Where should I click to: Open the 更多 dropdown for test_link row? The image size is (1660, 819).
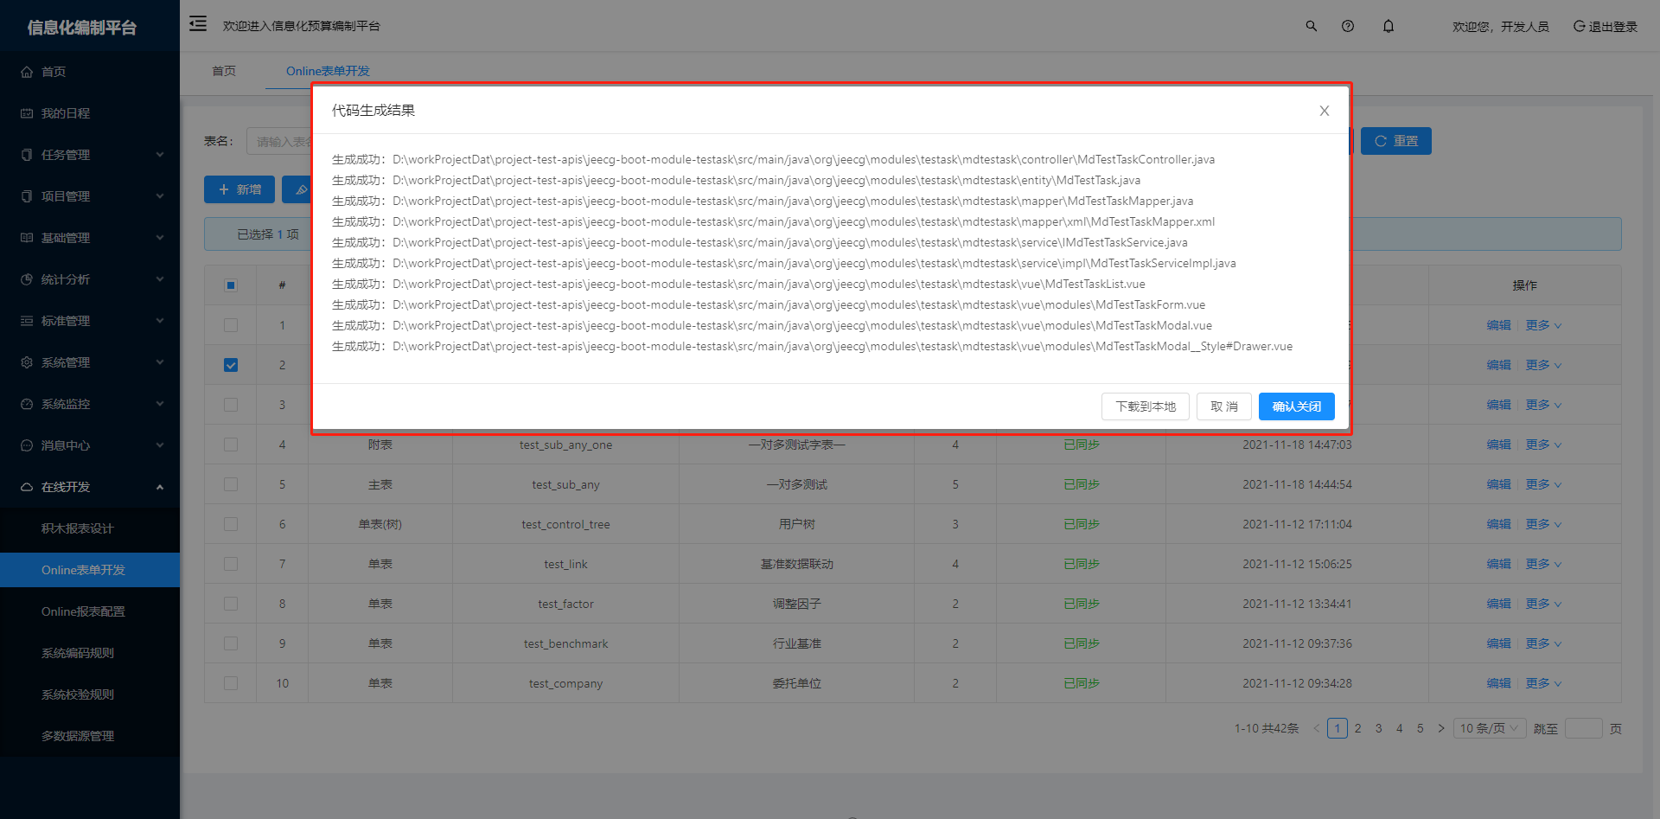[x=1543, y=564]
